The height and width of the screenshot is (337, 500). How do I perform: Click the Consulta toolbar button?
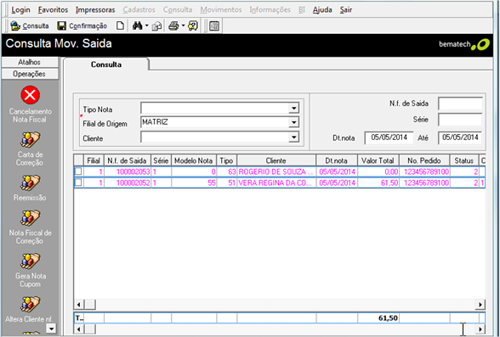coord(29,25)
